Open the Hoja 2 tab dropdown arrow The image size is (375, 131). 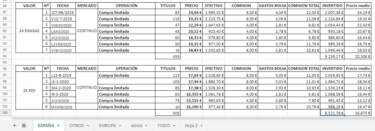[202, 126]
